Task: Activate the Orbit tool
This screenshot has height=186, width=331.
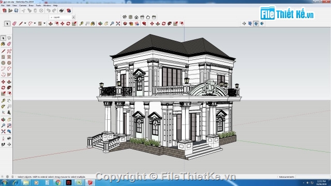Action: pos(100,24)
